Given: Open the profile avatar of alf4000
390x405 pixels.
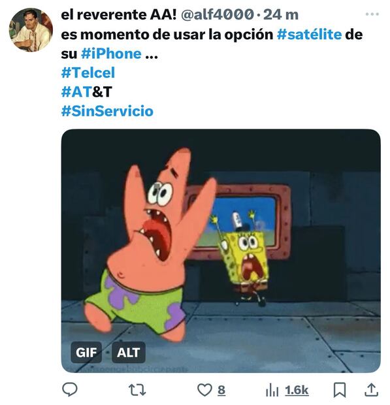Looking at the screenshot, I should pyautogui.click(x=31, y=29).
